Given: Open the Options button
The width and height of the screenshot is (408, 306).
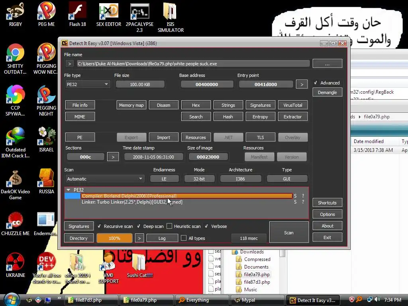Looking at the screenshot, I should (328, 214).
